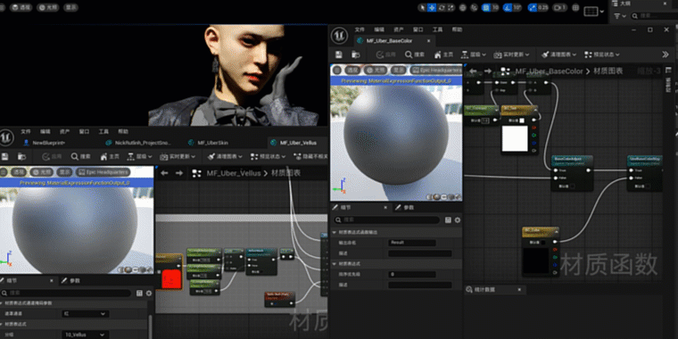Click details settings gear in BaseColor window

pyautogui.click(x=457, y=220)
